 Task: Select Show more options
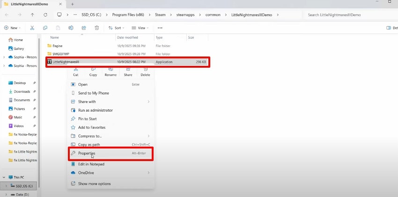tap(111, 183)
